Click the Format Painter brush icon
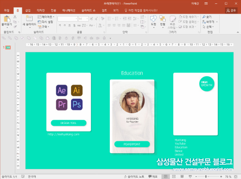The height and width of the screenshot is (179, 241). point(15,27)
